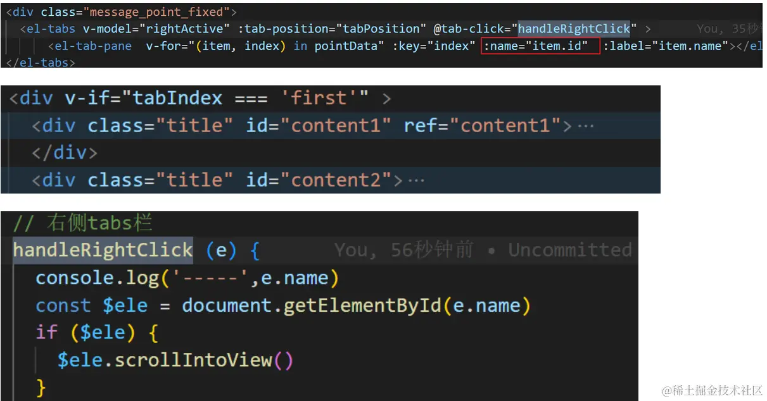The image size is (767, 401).
Task: Click the "You, 56秒钟前 • Uncommitted" annotation
Action: 483,250
